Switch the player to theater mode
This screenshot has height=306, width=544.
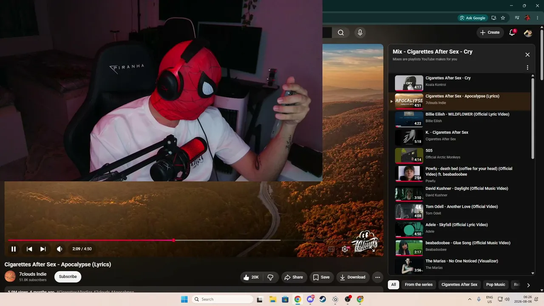(x=358, y=249)
